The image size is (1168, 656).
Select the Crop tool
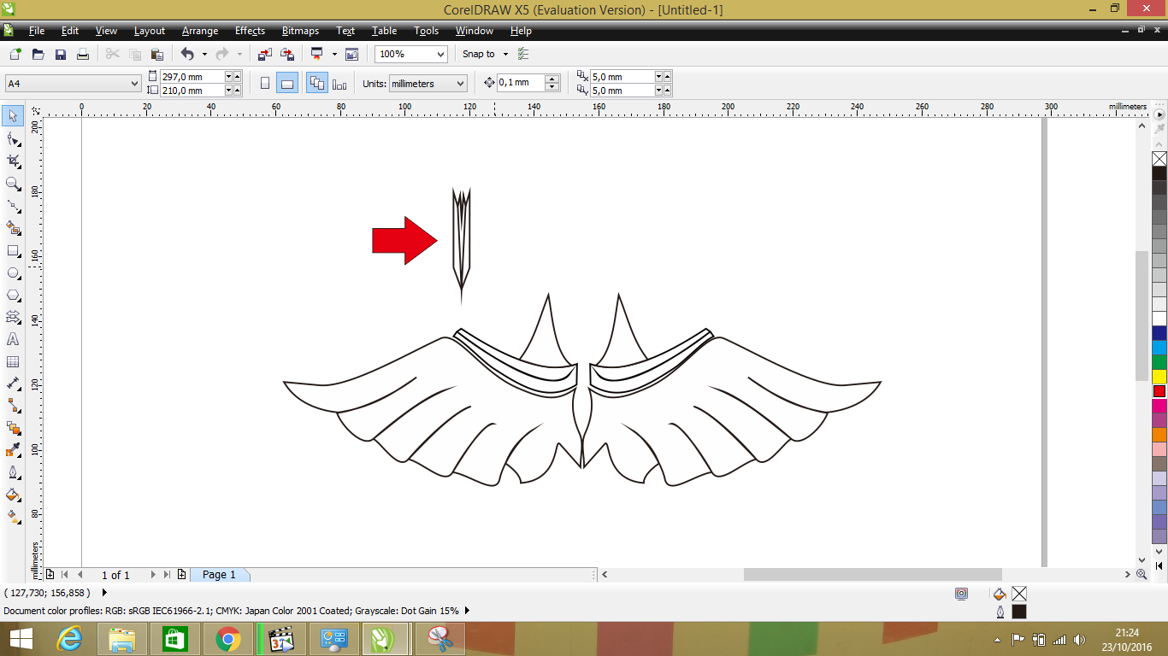(x=14, y=161)
